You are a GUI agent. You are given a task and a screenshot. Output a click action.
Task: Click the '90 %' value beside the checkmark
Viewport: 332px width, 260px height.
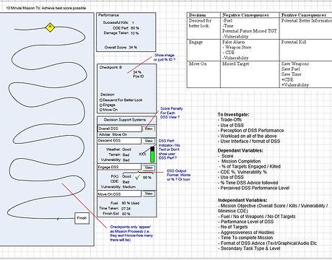click(147, 178)
